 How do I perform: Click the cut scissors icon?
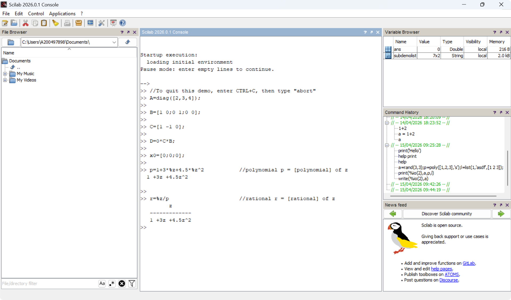click(x=26, y=23)
